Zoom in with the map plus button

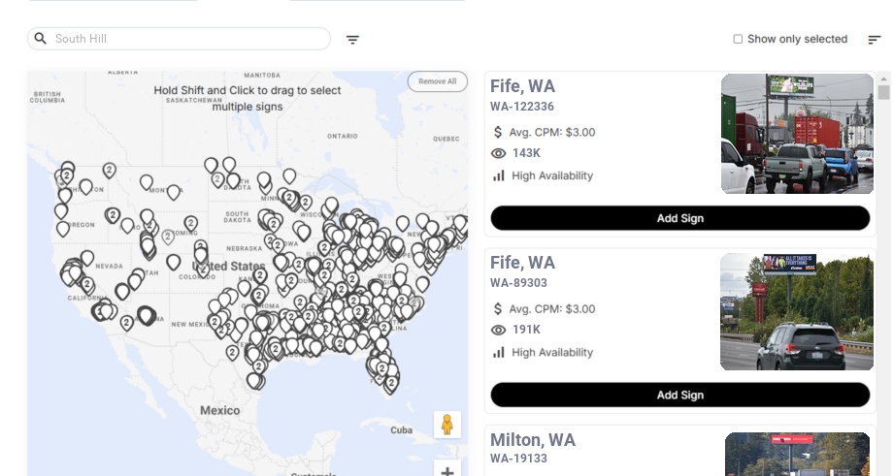pos(447,471)
